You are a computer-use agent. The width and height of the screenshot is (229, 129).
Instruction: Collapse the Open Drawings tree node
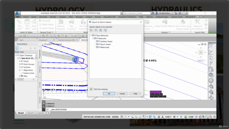(x=16, y=55)
